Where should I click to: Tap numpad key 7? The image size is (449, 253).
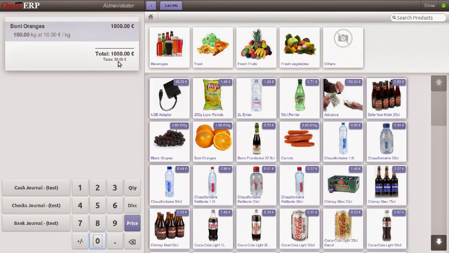[x=80, y=223]
